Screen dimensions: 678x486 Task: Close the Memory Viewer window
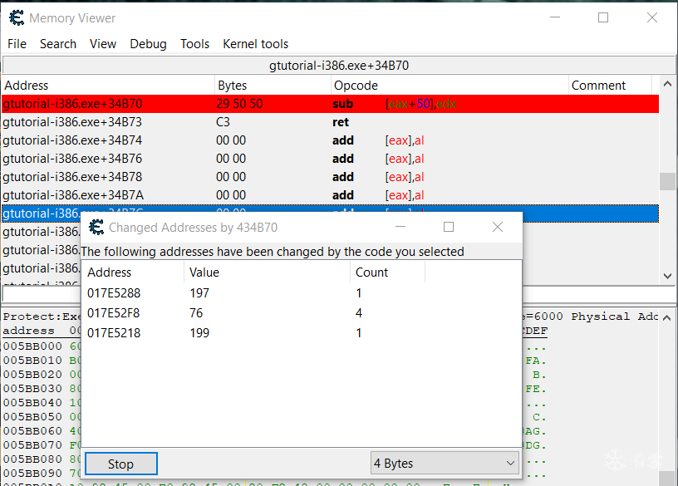(x=652, y=17)
